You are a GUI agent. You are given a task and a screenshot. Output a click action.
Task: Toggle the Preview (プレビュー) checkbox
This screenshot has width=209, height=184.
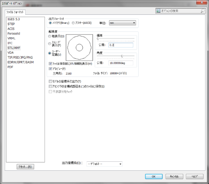(x=51, y=69)
